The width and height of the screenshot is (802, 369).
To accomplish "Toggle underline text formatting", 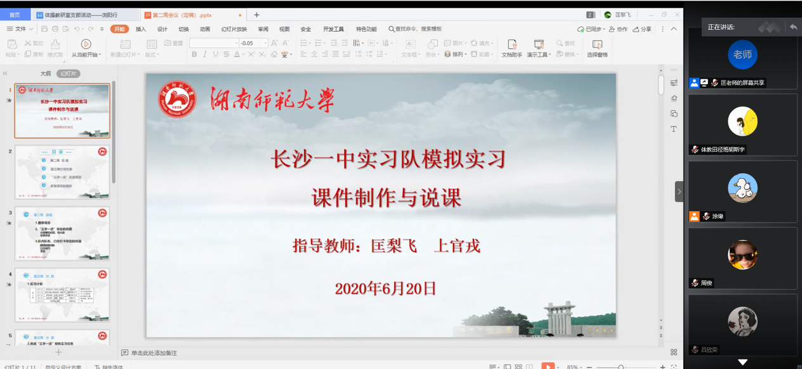I will pos(216,55).
